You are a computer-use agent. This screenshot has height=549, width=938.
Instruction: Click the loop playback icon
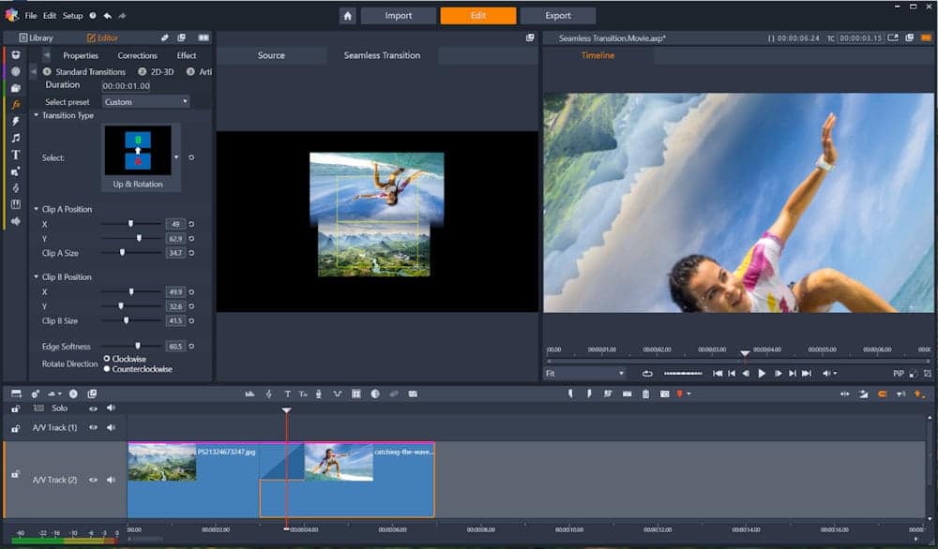[647, 373]
